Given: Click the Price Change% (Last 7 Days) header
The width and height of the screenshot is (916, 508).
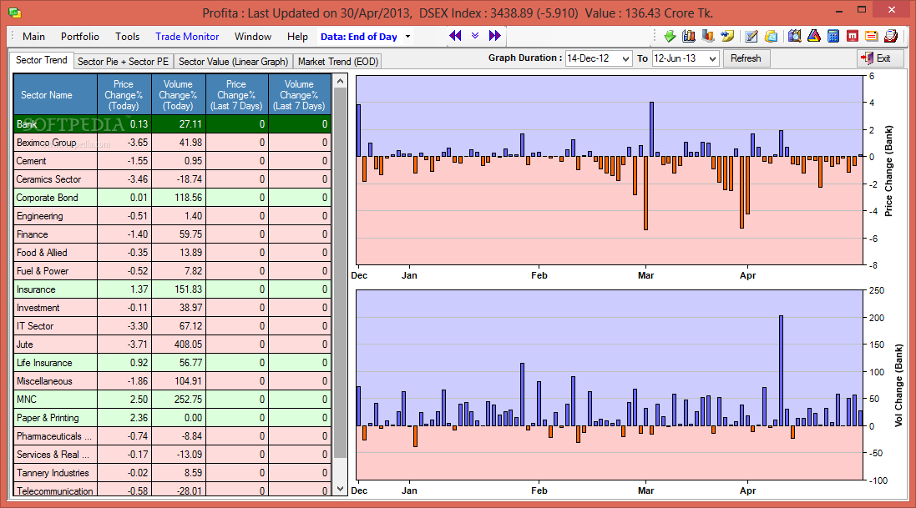Looking at the screenshot, I should coord(236,94).
